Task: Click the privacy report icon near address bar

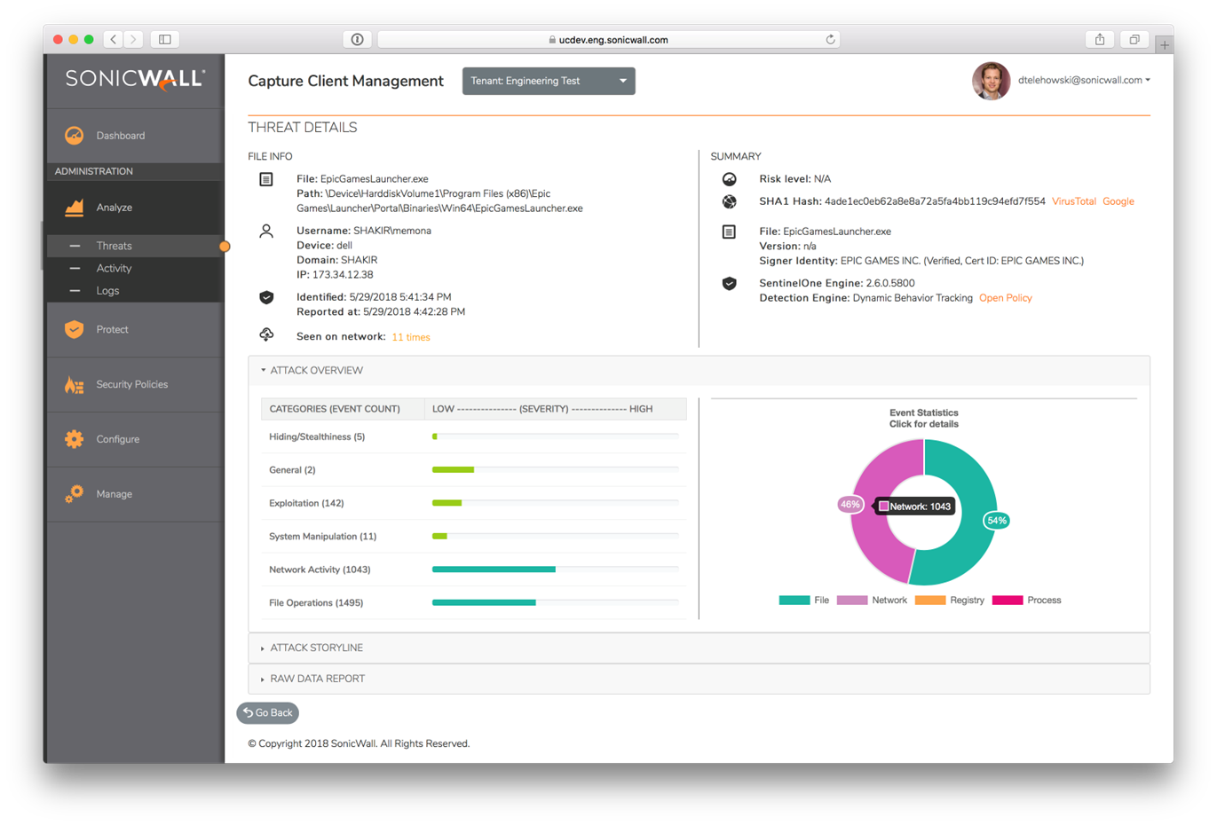Action: pyautogui.click(x=358, y=39)
